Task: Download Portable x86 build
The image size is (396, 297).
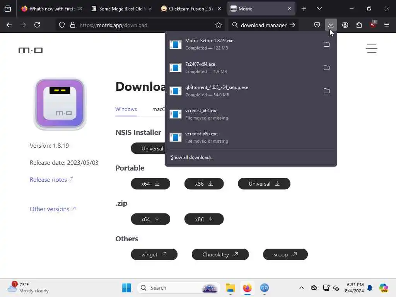Action: pyautogui.click(x=204, y=184)
